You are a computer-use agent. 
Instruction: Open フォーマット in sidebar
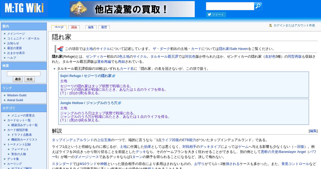(x=20, y=149)
